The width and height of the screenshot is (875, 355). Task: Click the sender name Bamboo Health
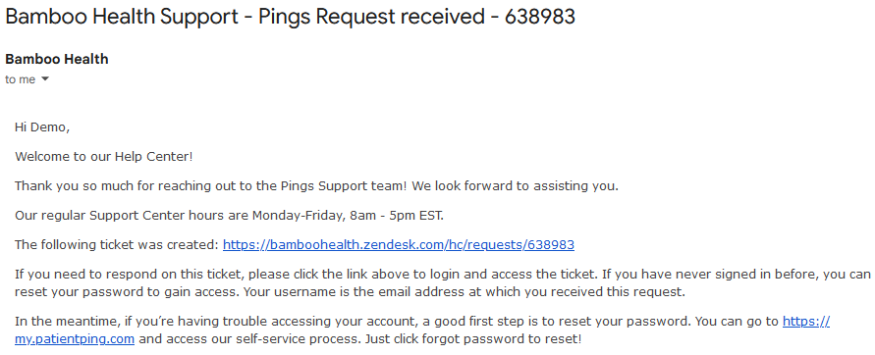(x=57, y=59)
